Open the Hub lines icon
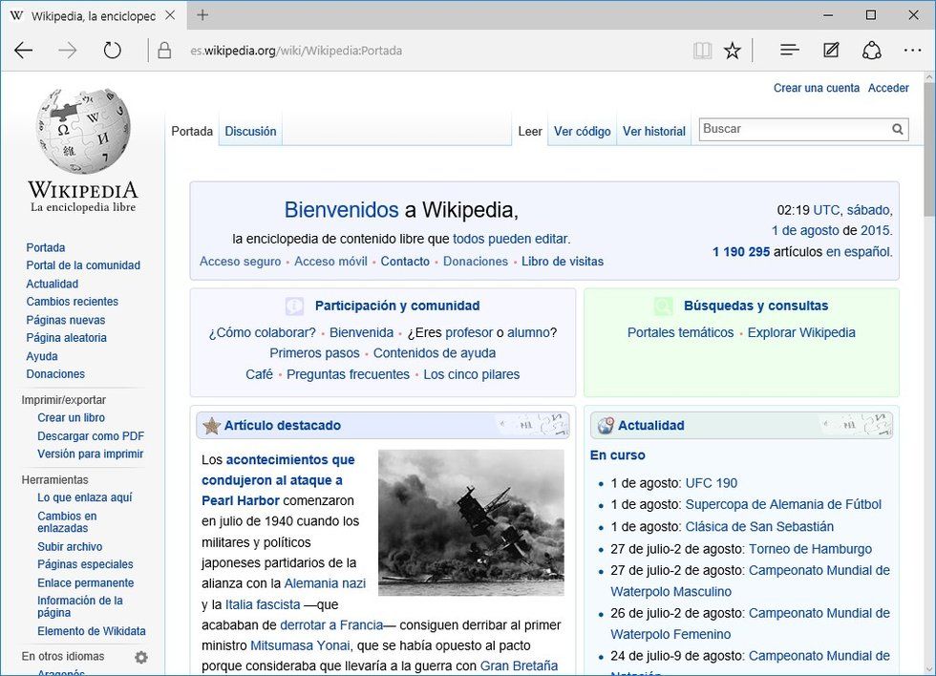The width and height of the screenshot is (936, 676). point(789,51)
